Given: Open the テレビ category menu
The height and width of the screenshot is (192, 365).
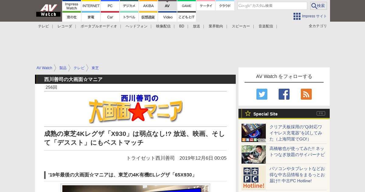Looking at the screenshot, I should tap(43, 26).
